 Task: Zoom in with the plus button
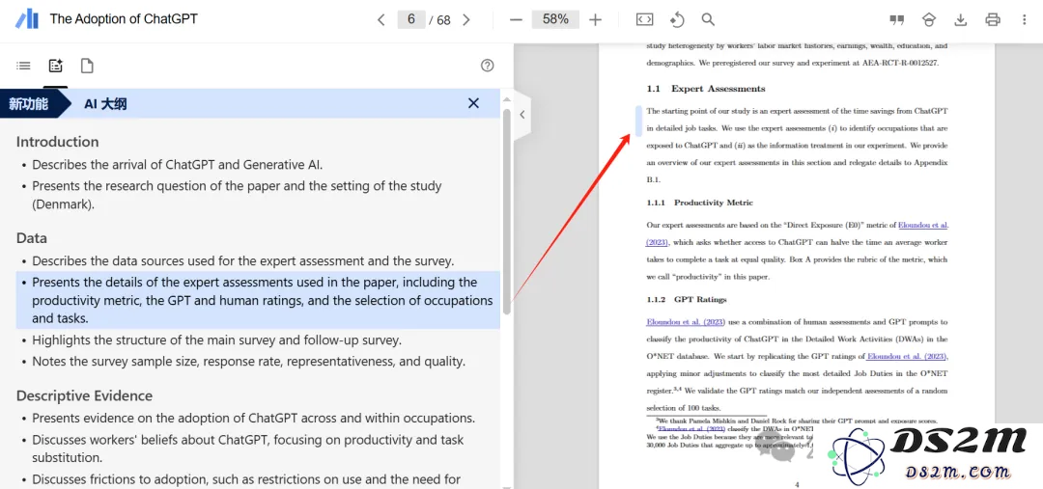(x=595, y=20)
